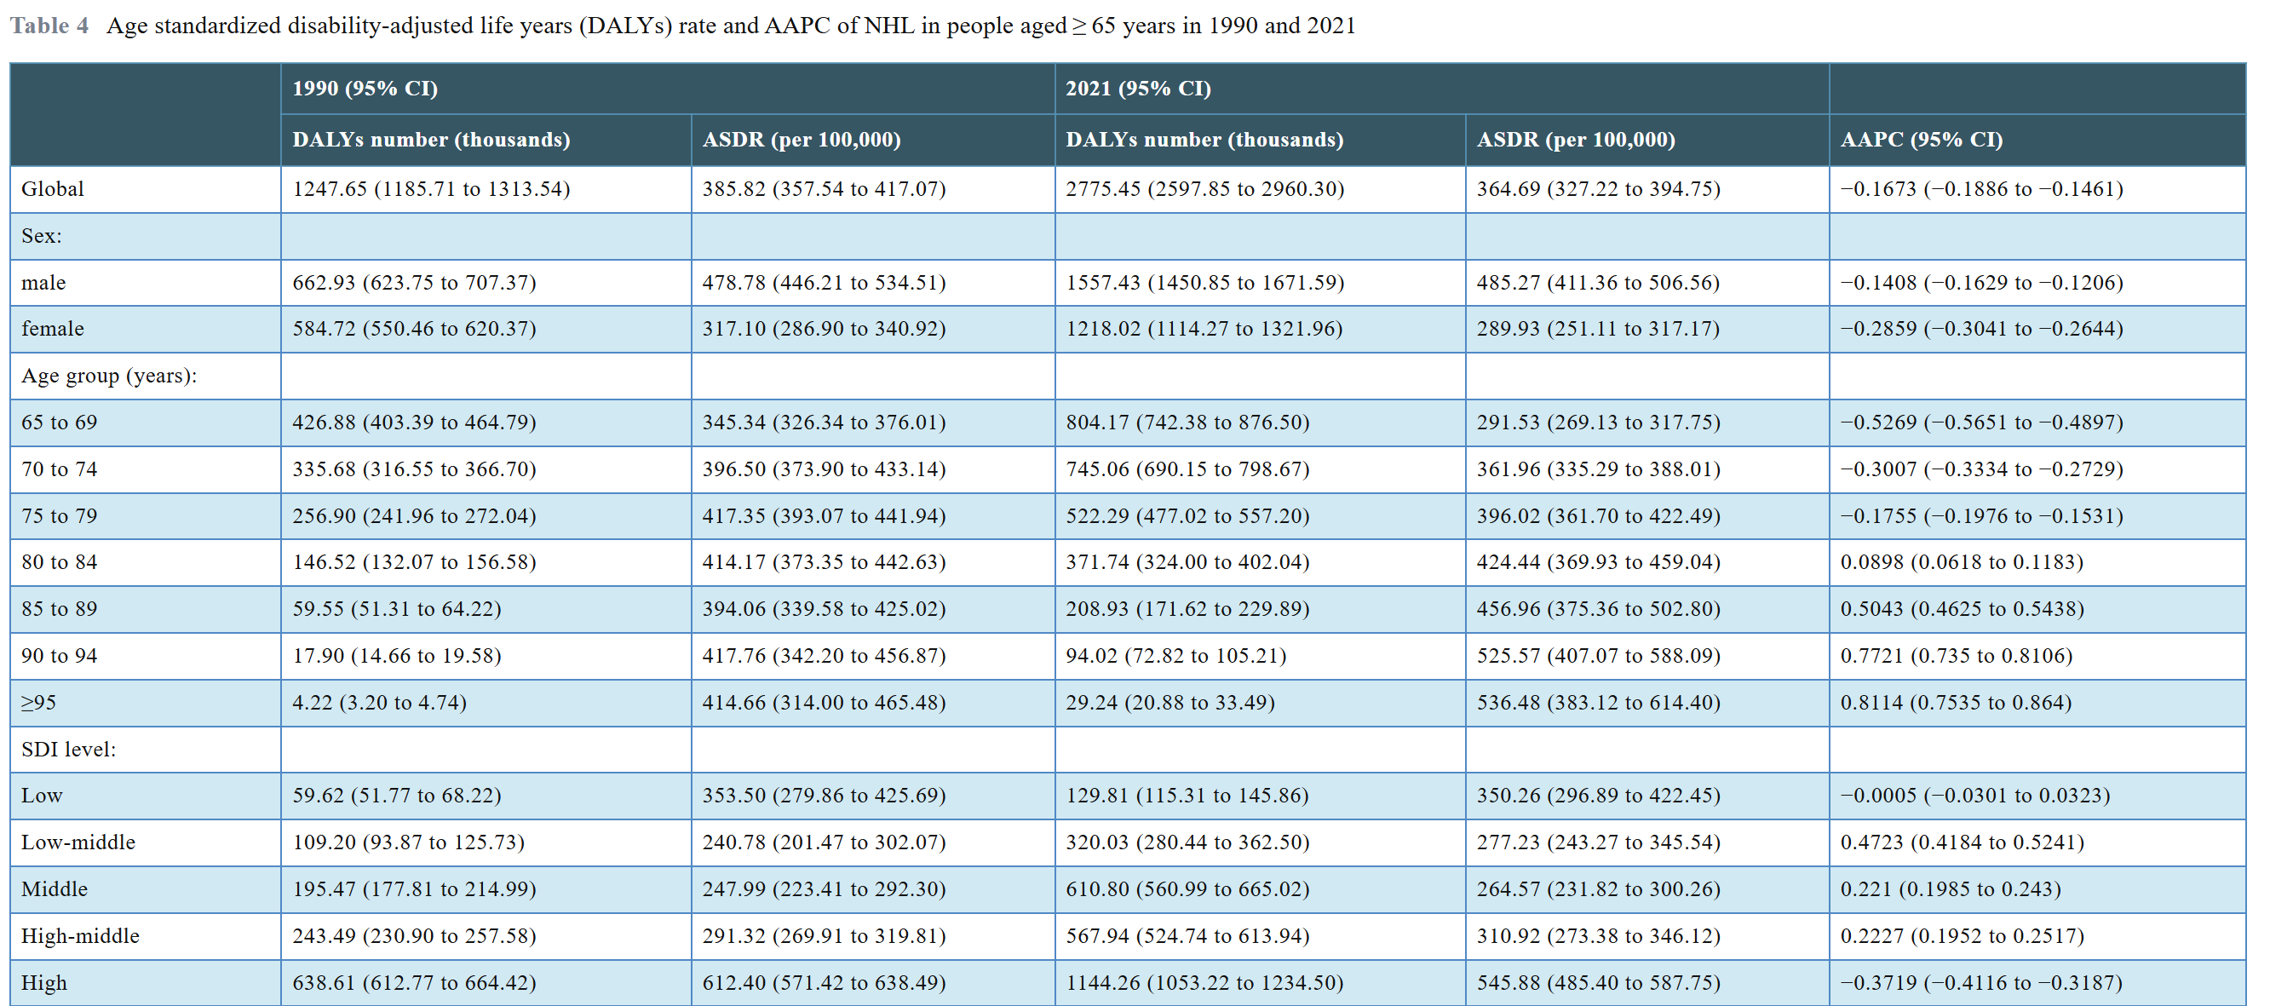The height and width of the screenshot is (1006, 2270).
Task: Click the AAPC (95% CI) column header
Action: pos(1921,139)
